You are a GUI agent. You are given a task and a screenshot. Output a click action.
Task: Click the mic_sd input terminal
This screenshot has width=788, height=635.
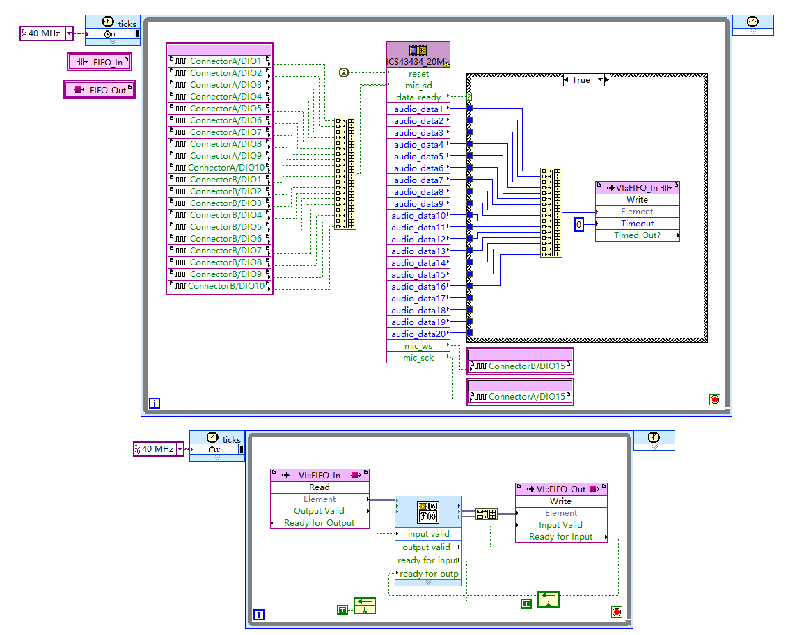click(x=418, y=86)
